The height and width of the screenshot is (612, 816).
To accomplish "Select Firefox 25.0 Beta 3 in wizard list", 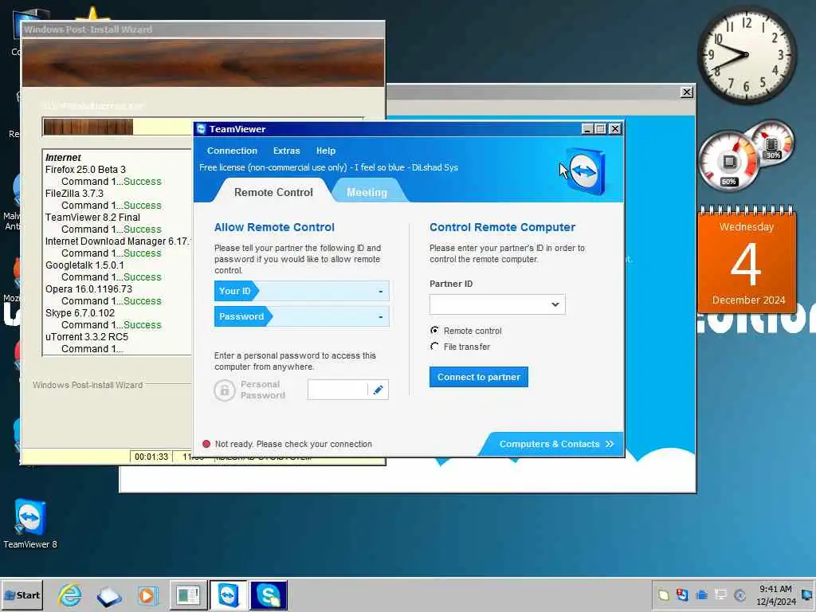I will pos(85,170).
